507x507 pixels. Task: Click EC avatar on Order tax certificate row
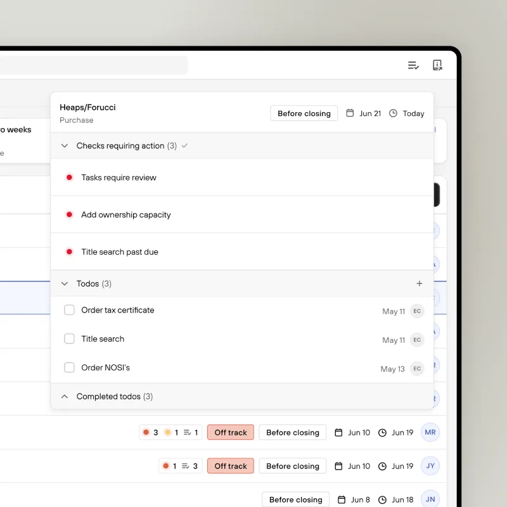point(417,311)
